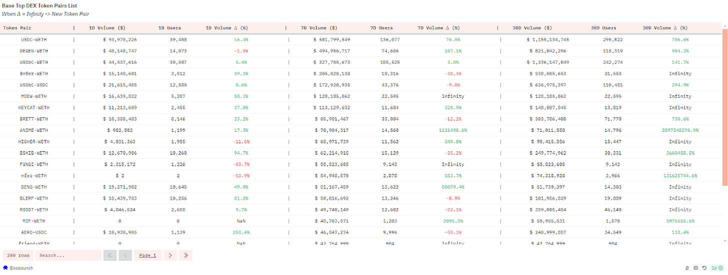The height and width of the screenshot is (275, 728).
Task: Sort by 30D Volume Δ (%) column header
Action: pyautogui.click(x=664, y=28)
